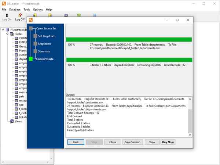The height and width of the screenshot is (165, 220).
Task: Collapse the F:\test\test.db root node
Action: tap(3, 29)
